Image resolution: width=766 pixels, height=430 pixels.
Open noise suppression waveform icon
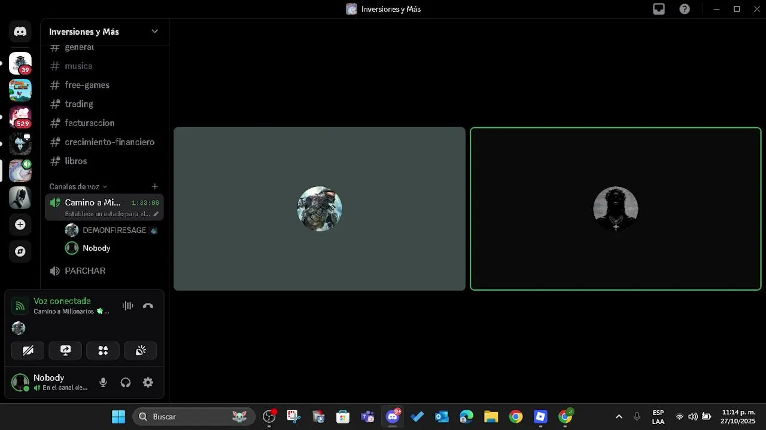pyautogui.click(x=127, y=306)
